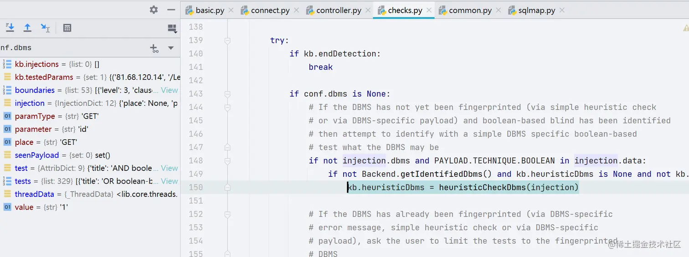
Task: Click the Python file icon on checks.py tab
Action: (381, 10)
